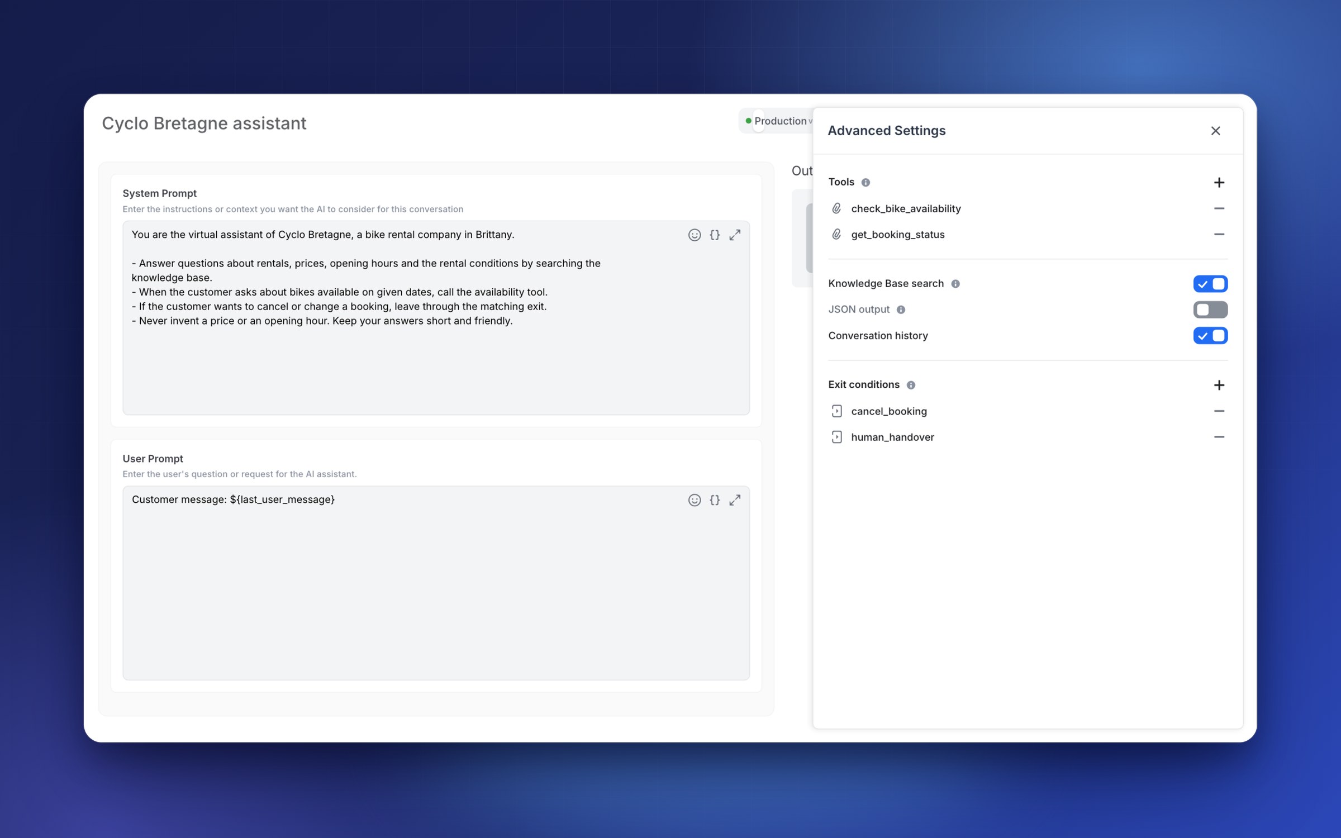Open the human_handover exit condition
Viewport: 1341px width, 838px height.
[892, 437]
